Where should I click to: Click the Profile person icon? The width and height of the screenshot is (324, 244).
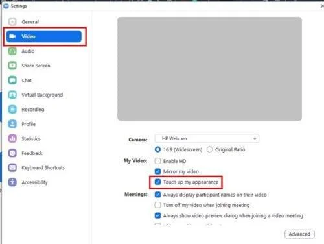pos(12,124)
